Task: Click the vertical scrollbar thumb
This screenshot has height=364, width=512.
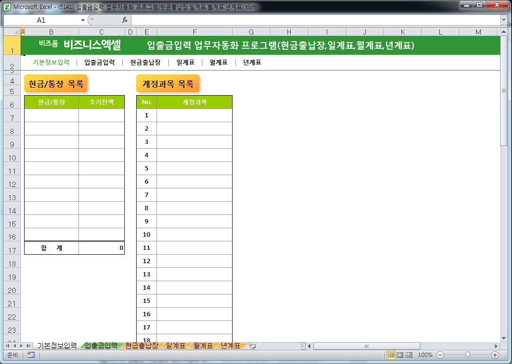Action: coord(503,90)
